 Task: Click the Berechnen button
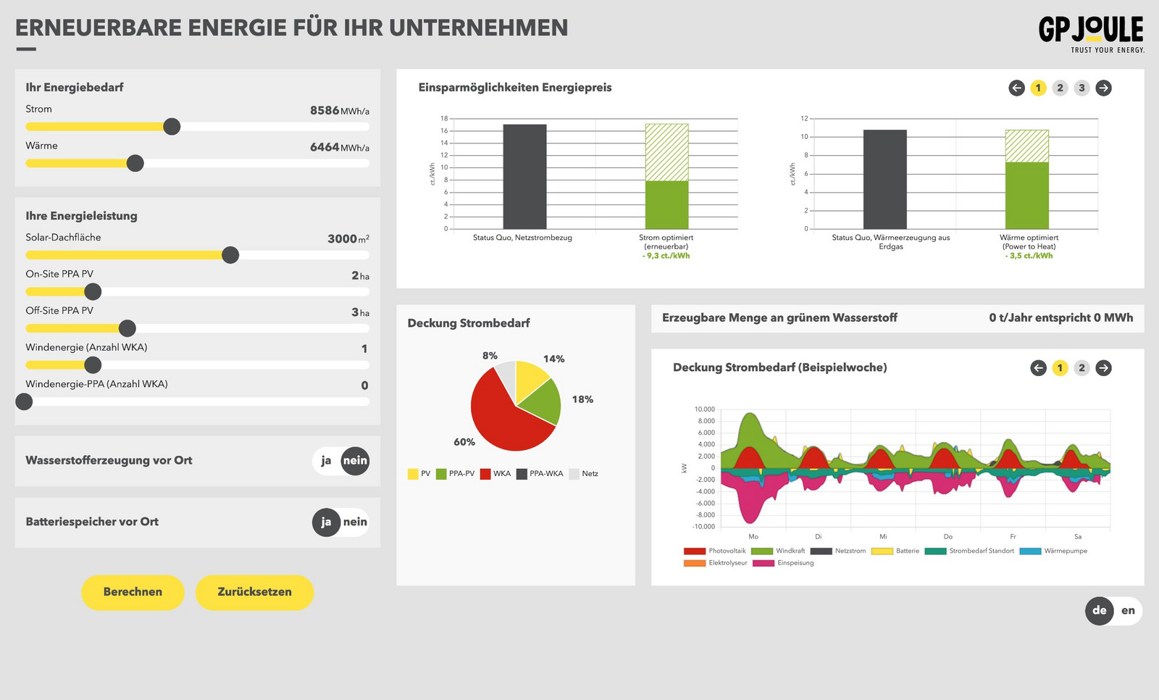point(133,592)
